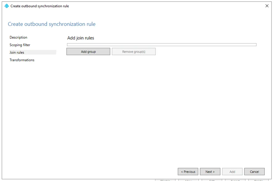The width and height of the screenshot is (274, 181).
Task: Click the Remove group(s) button
Action: pos(134,52)
